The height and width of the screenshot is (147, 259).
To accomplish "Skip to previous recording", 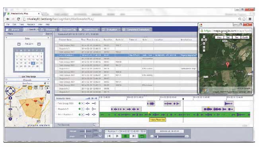I will pyautogui.click(x=109, y=136).
